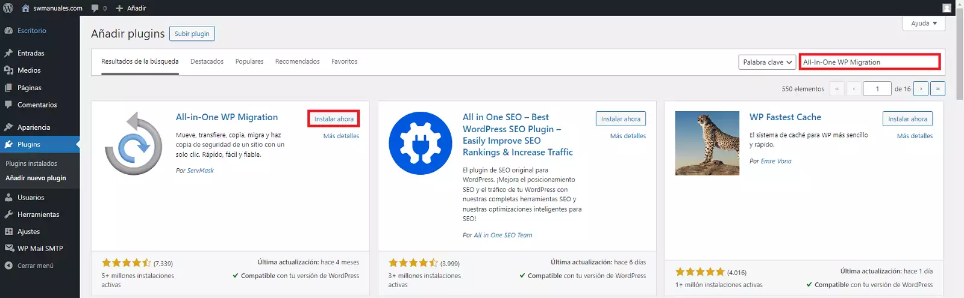The width and height of the screenshot is (964, 298).
Task: Click the star rating of WP Fastest Cache
Action: point(700,272)
